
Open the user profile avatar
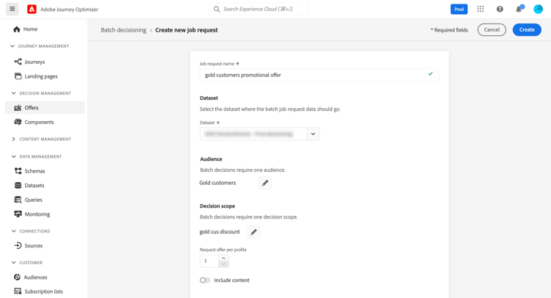538,9
